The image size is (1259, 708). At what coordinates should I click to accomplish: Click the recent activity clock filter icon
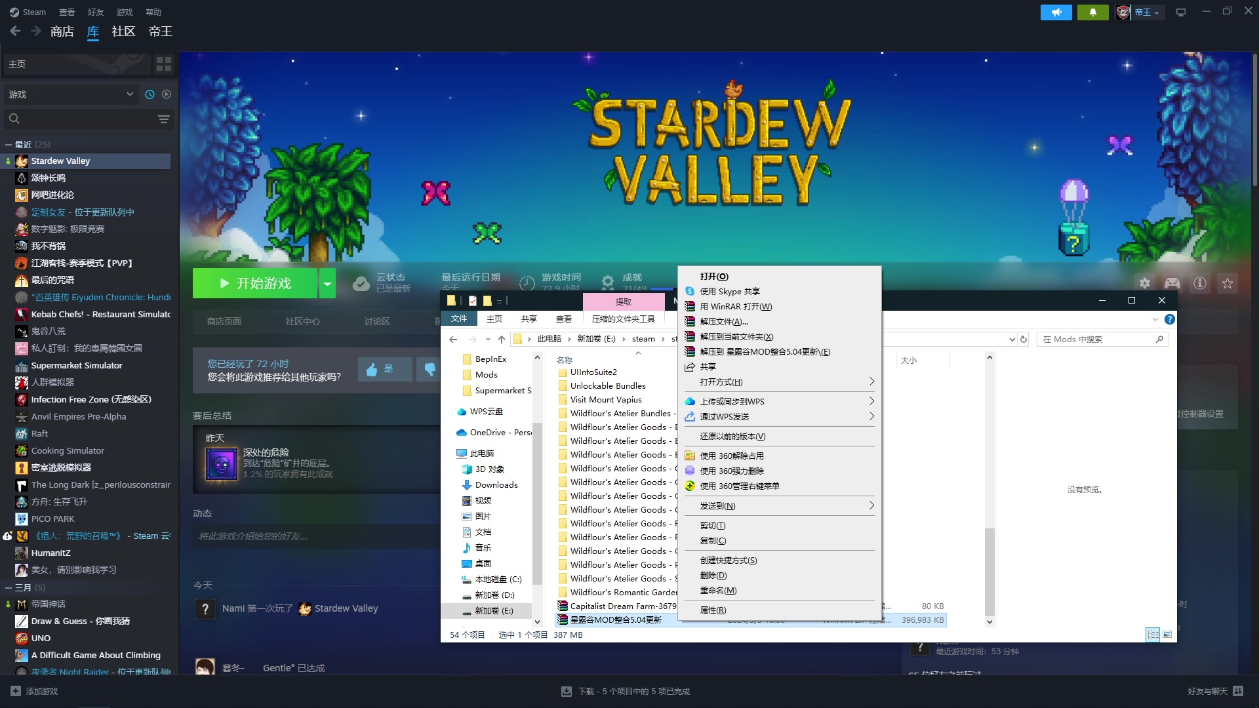coord(150,94)
